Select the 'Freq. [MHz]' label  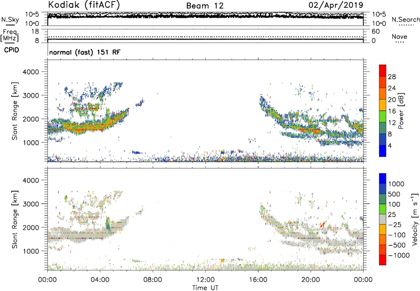point(9,35)
